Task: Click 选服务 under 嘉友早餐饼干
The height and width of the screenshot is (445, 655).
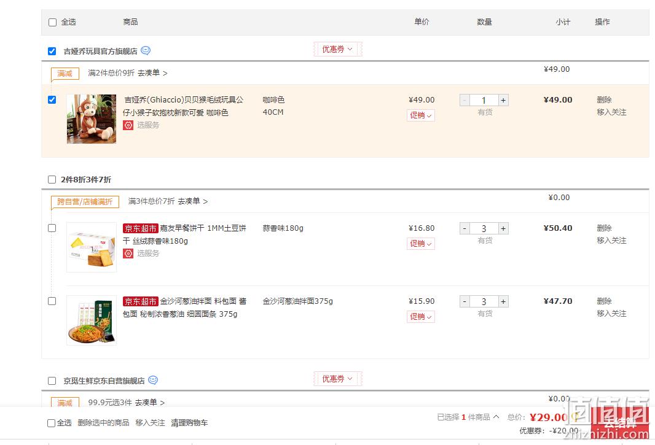Action: (148, 253)
